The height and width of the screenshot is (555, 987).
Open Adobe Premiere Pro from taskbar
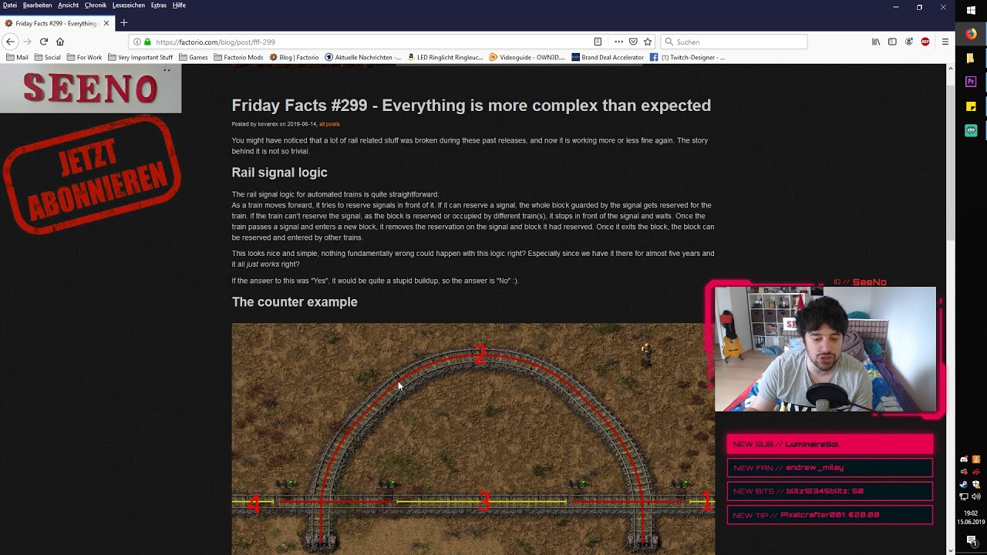pos(971,82)
